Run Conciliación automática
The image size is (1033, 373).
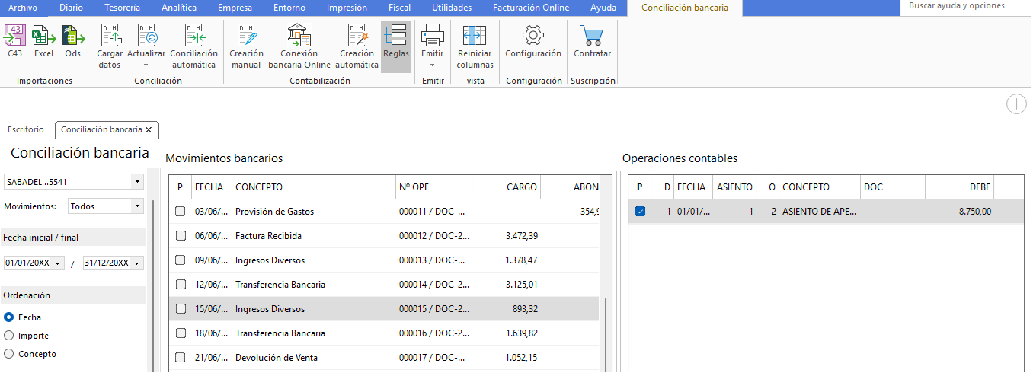click(193, 46)
